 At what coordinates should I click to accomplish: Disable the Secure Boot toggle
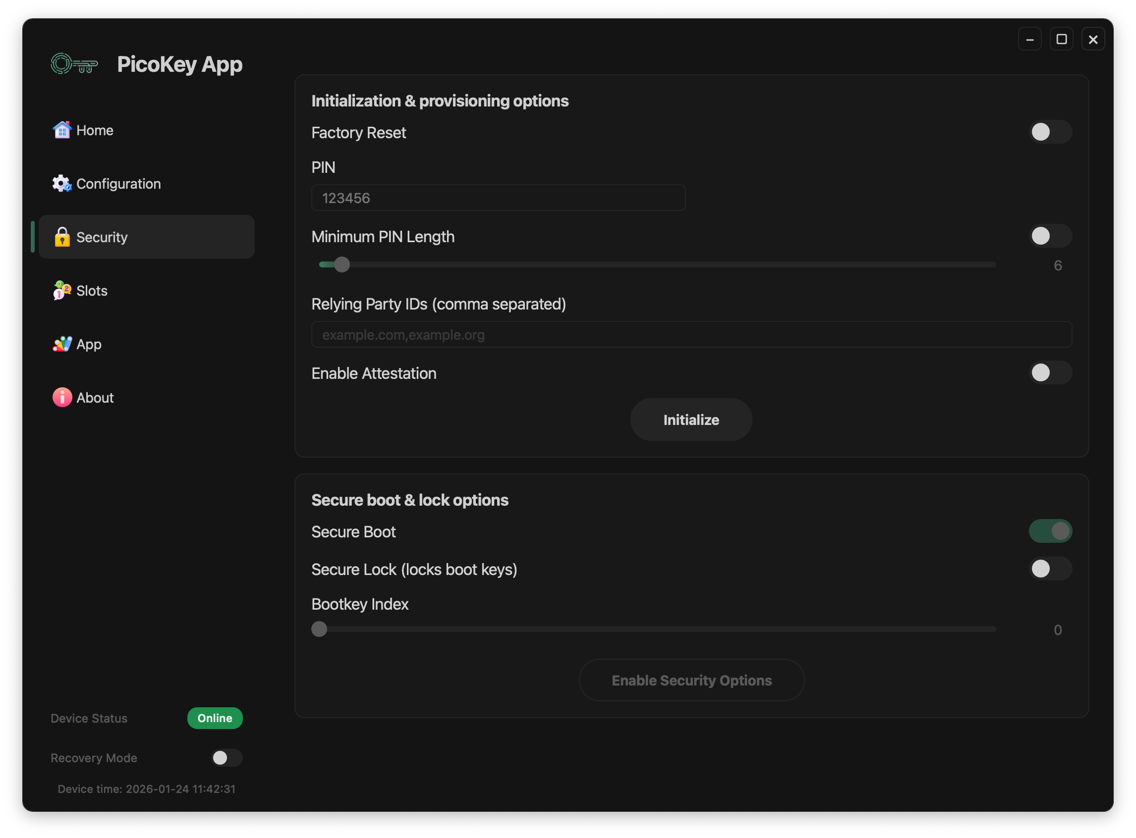(1051, 531)
